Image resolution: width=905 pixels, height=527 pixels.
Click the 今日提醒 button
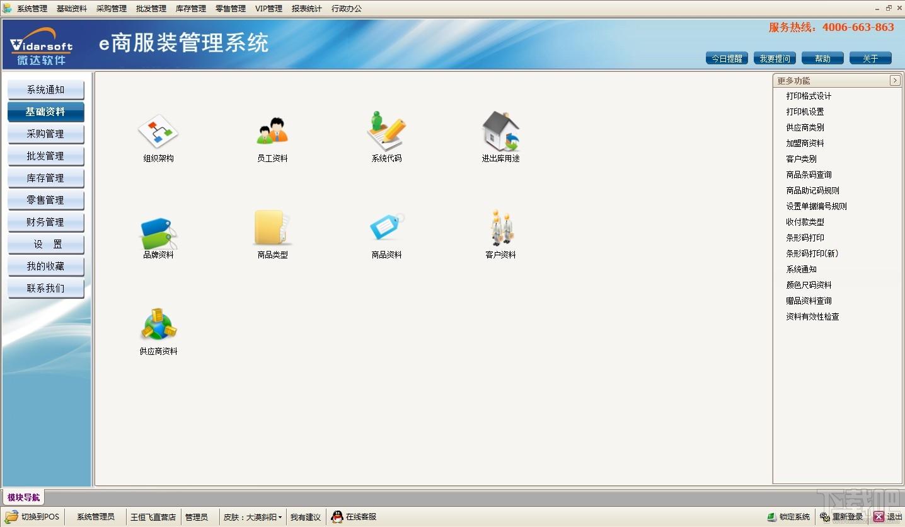pyautogui.click(x=727, y=58)
